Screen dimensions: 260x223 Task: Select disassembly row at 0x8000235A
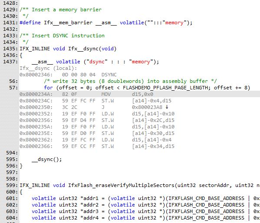click(97, 127)
